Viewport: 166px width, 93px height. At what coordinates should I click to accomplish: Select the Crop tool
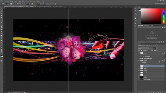(x=2, y=18)
